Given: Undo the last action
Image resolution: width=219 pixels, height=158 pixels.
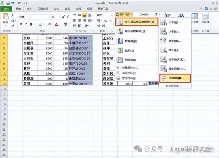Looking at the screenshot, I should coord(13,3).
